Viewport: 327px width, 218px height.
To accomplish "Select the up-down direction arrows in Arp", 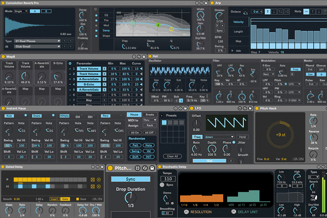I will click(280, 12).
